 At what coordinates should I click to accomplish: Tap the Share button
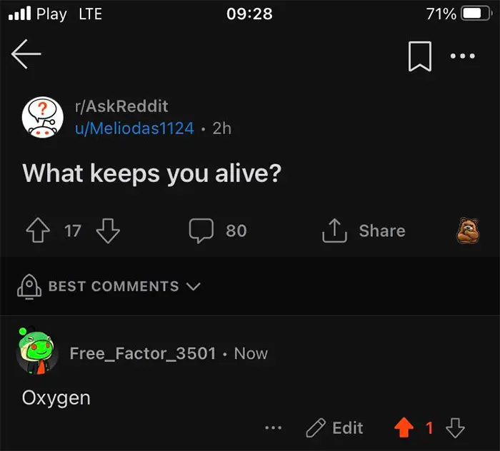[364, 230]
